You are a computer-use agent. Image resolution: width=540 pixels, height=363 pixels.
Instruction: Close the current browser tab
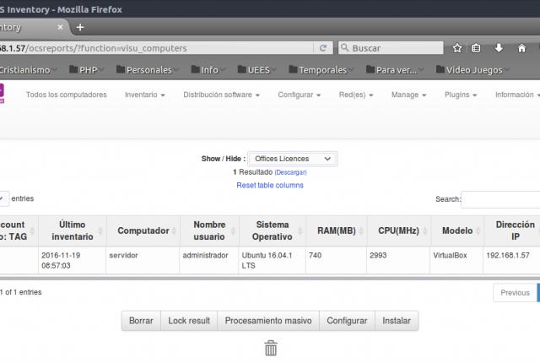[60, 27]
